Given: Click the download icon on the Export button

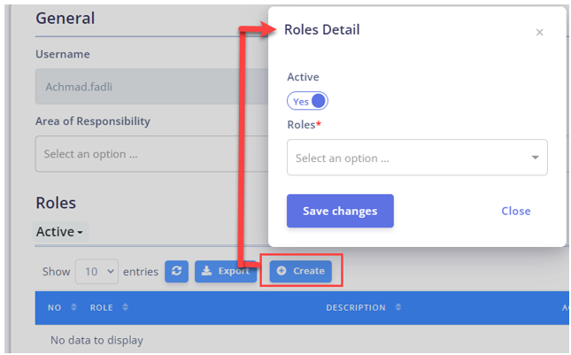Looking at the screenshot, I should (206, 271).
